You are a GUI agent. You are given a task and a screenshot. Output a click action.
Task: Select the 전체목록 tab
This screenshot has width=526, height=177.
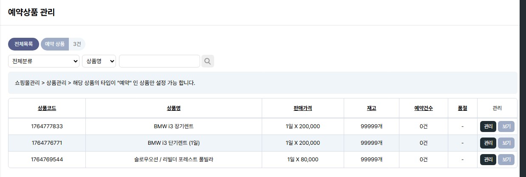pyautogui.click(x=23, y=44)
